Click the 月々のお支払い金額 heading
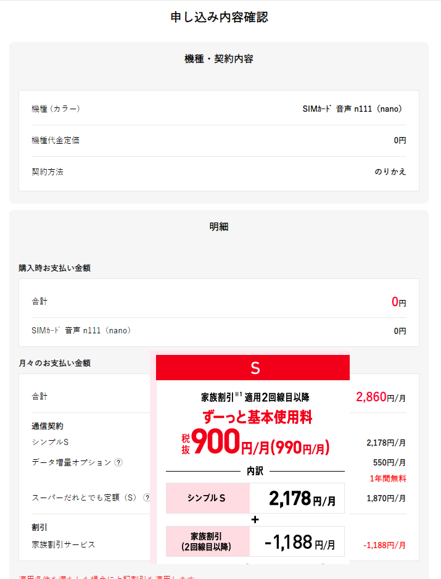This screenshot has width=441, height=579. click(56, 363)
